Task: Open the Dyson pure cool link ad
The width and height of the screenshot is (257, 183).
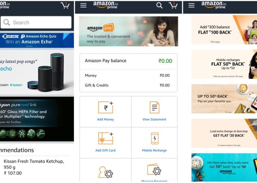Action: coord(37,119)
